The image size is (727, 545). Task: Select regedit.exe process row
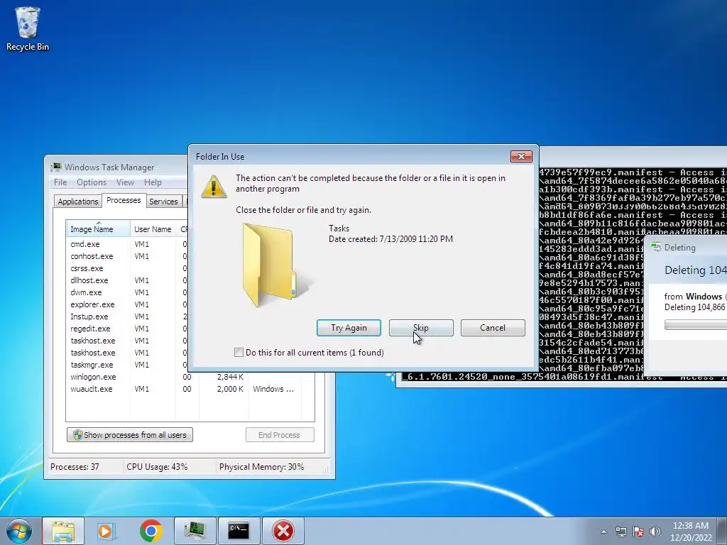click(127, 329)
